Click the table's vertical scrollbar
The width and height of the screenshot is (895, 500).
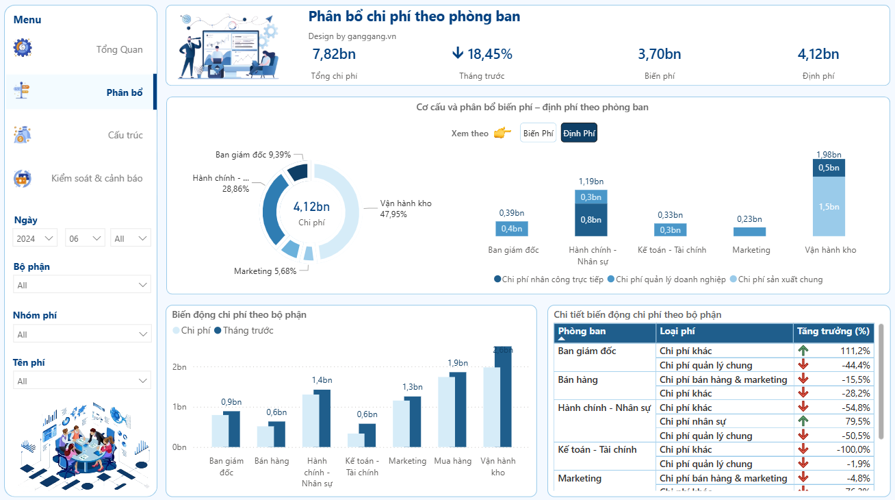coord(881,384)
